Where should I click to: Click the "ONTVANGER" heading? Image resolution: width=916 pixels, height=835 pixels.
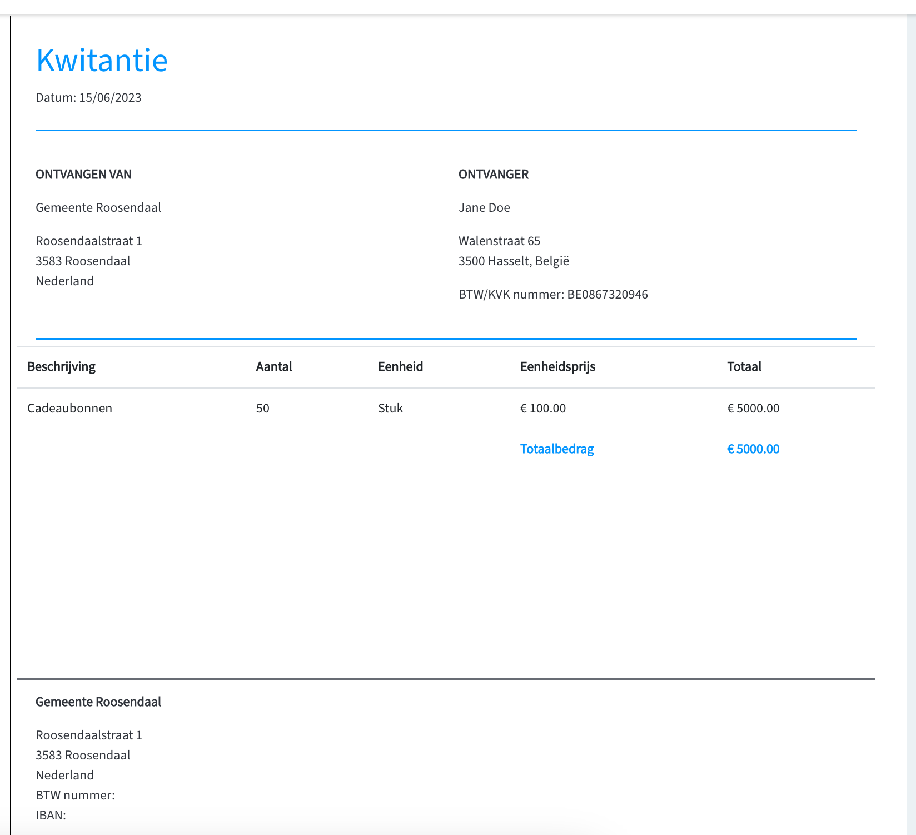494,175
